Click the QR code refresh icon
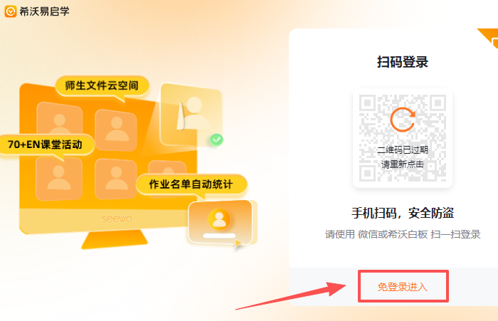The image size is (498, 321). tap(403, 120)
